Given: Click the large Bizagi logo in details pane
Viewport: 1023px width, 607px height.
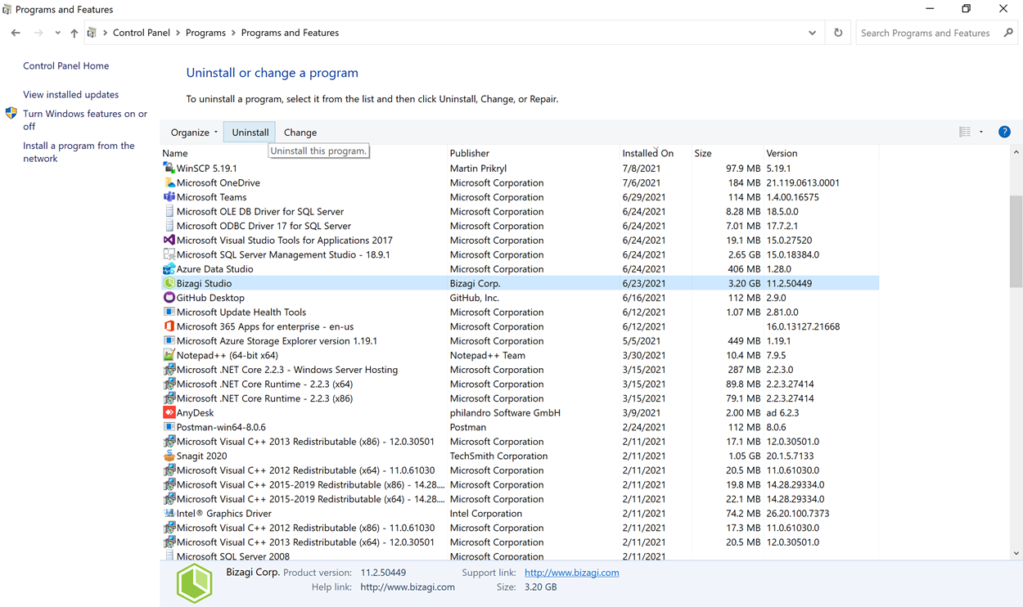Looking at the screenshot, I should pos(194,583).
